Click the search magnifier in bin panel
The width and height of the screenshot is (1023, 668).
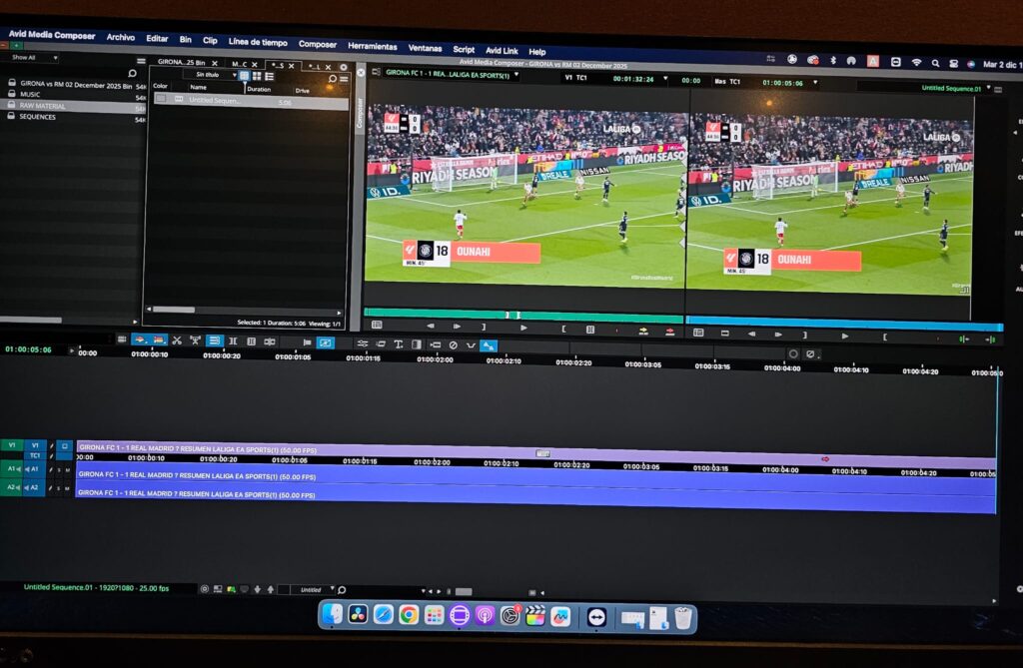(333, 77)
